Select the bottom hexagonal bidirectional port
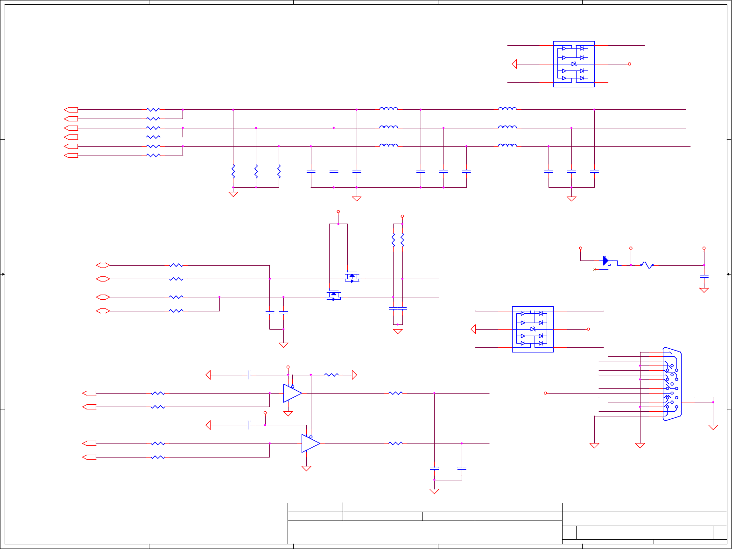 pos(103,311)
